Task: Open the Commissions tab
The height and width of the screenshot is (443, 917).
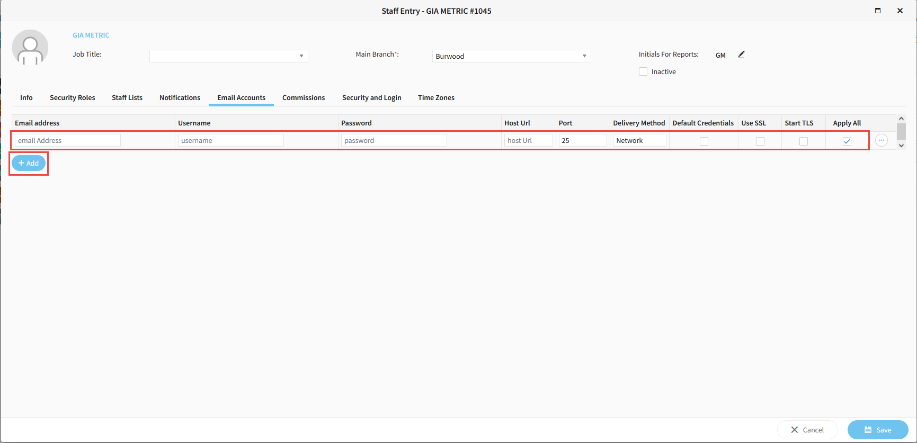Action: click(x=304, y=97)
